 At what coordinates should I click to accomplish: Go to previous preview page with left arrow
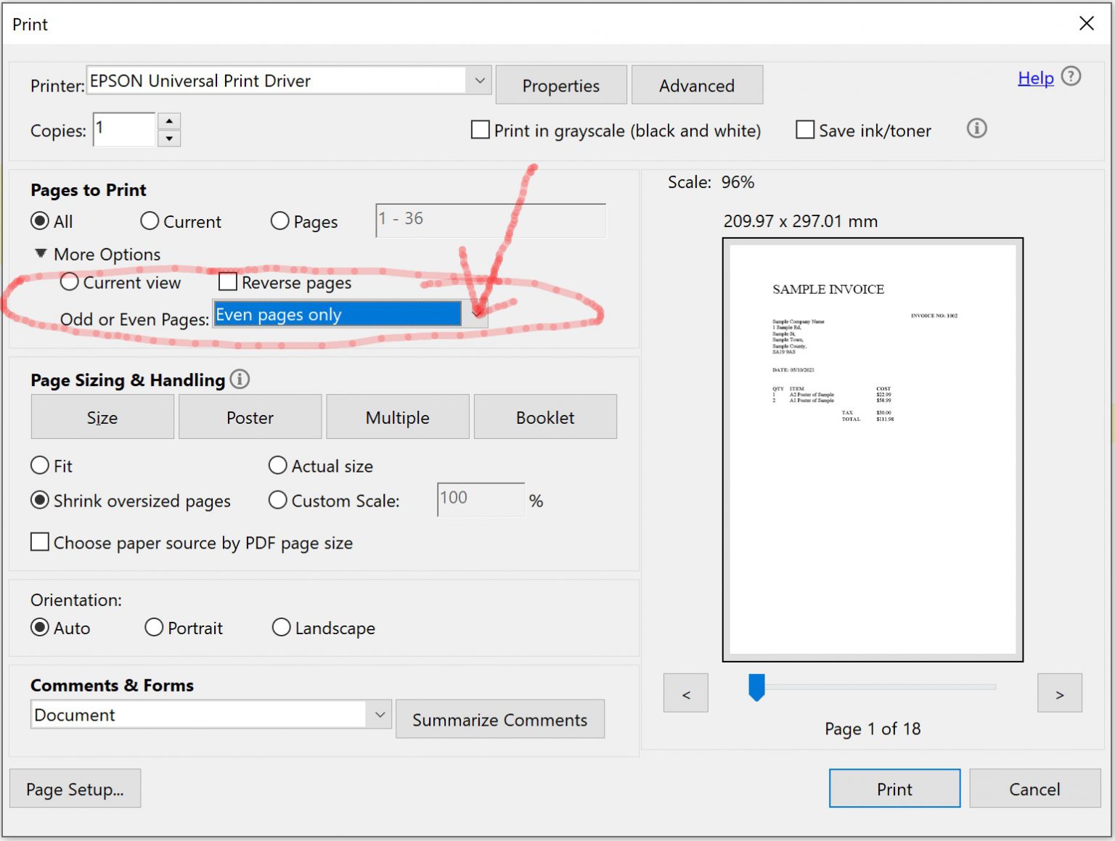click(685, 693)
